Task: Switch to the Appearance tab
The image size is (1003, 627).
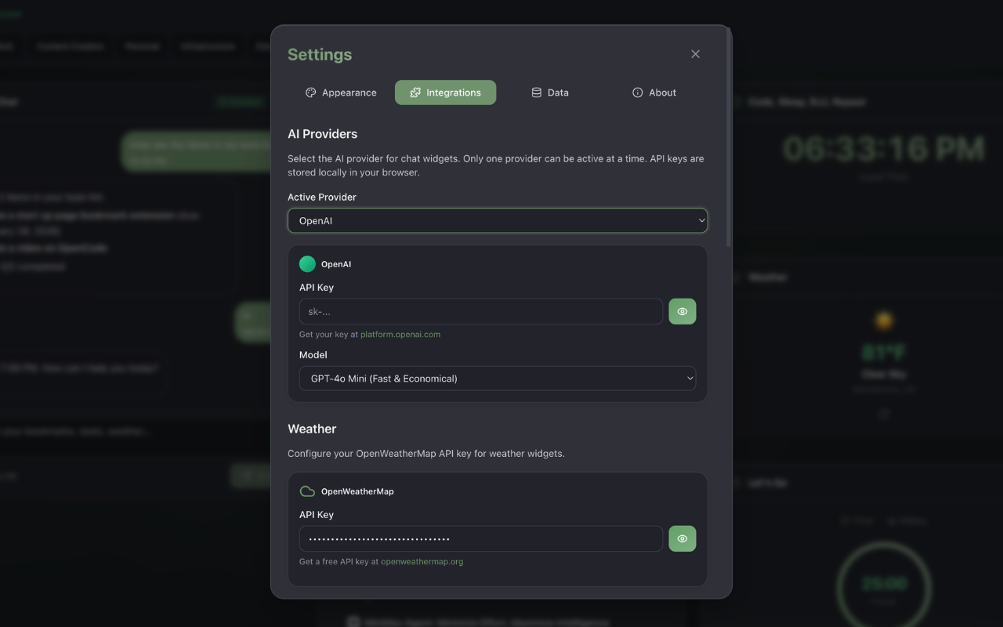Action: click(340, 92)
